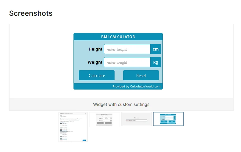Show the gray BMI widget thumbnail
The image size is (241, 152).
coord(105,120)
